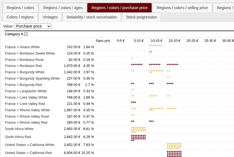This screenshot has width=234, height=157.
Task: Click the France > Bordeaux Red row label
Action: coord(23,66)
